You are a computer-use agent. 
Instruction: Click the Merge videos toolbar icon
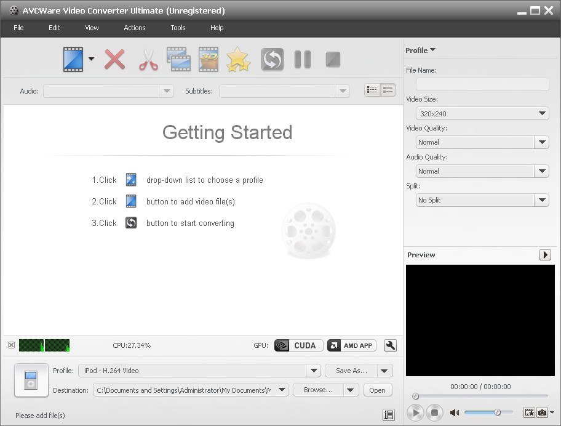(178, 59)
